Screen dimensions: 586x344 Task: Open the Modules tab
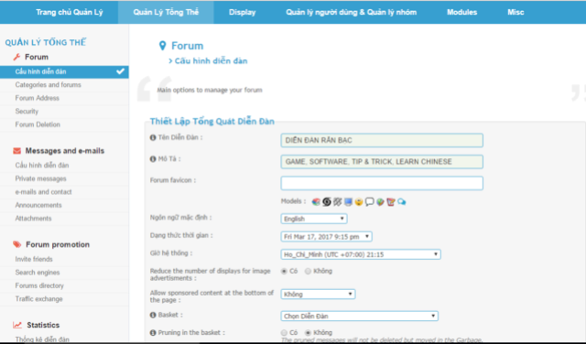(461, 12)
